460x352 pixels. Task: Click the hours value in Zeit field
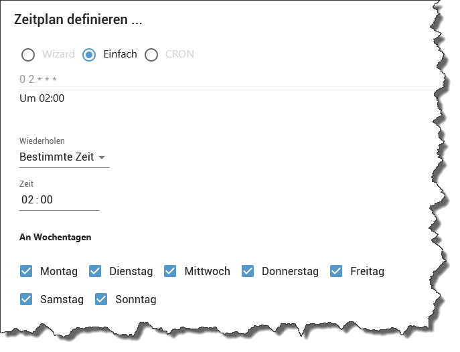click(x=27, y=200)
